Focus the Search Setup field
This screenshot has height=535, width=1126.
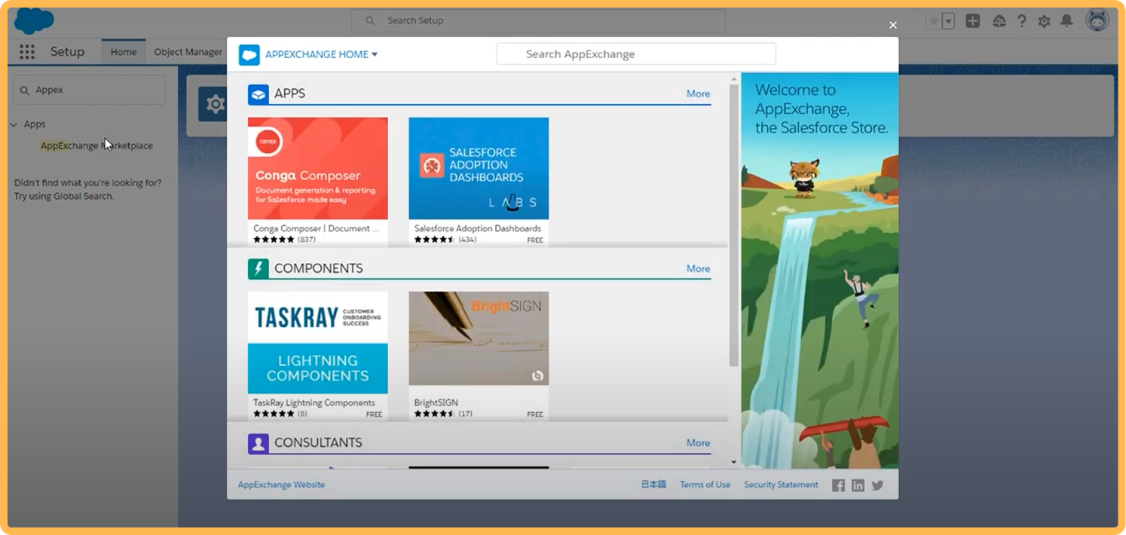[x=538, y=20]
